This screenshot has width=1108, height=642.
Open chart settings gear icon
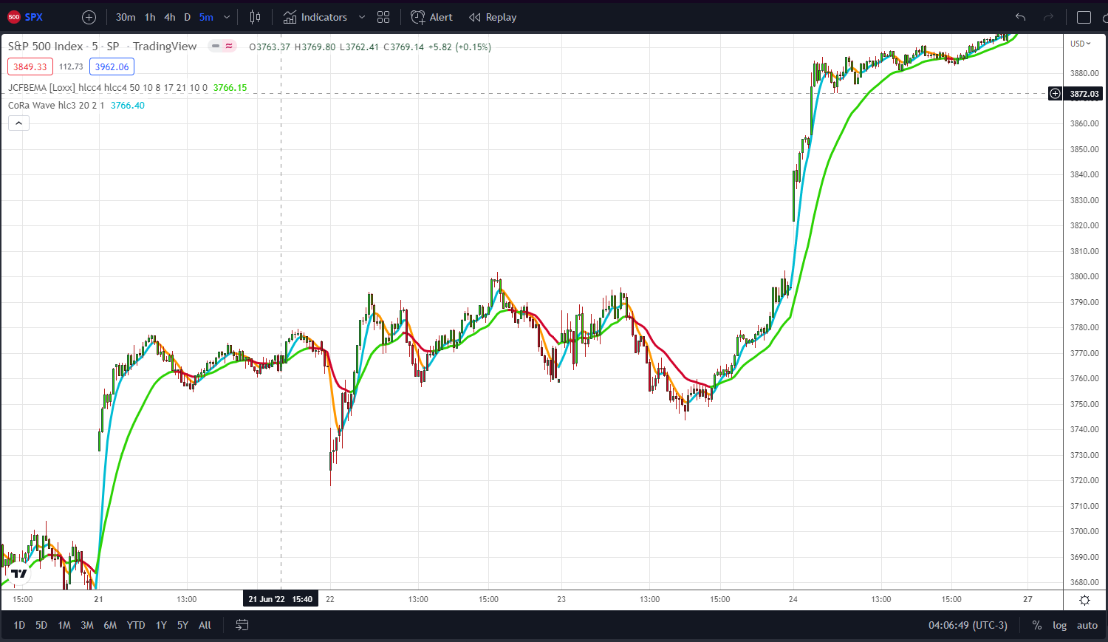pos(1084,600)
